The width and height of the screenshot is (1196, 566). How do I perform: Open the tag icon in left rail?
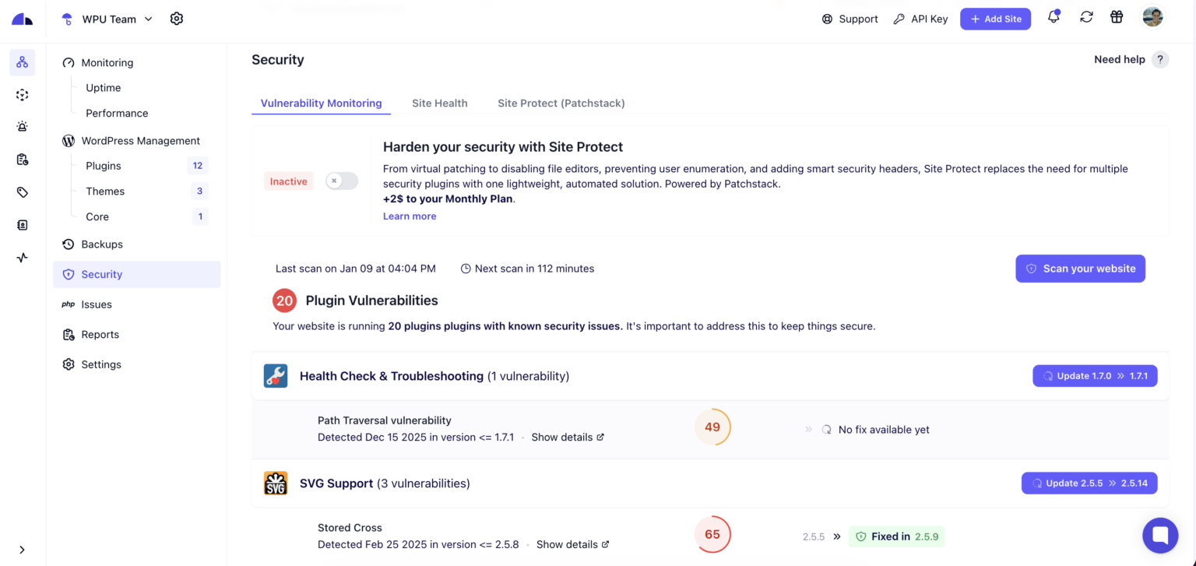(x=22, y=192)
